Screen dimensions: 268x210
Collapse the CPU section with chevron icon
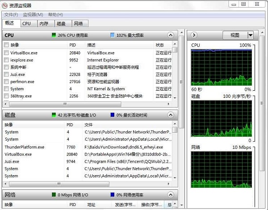pyautogui.click(x=170, y=35)
